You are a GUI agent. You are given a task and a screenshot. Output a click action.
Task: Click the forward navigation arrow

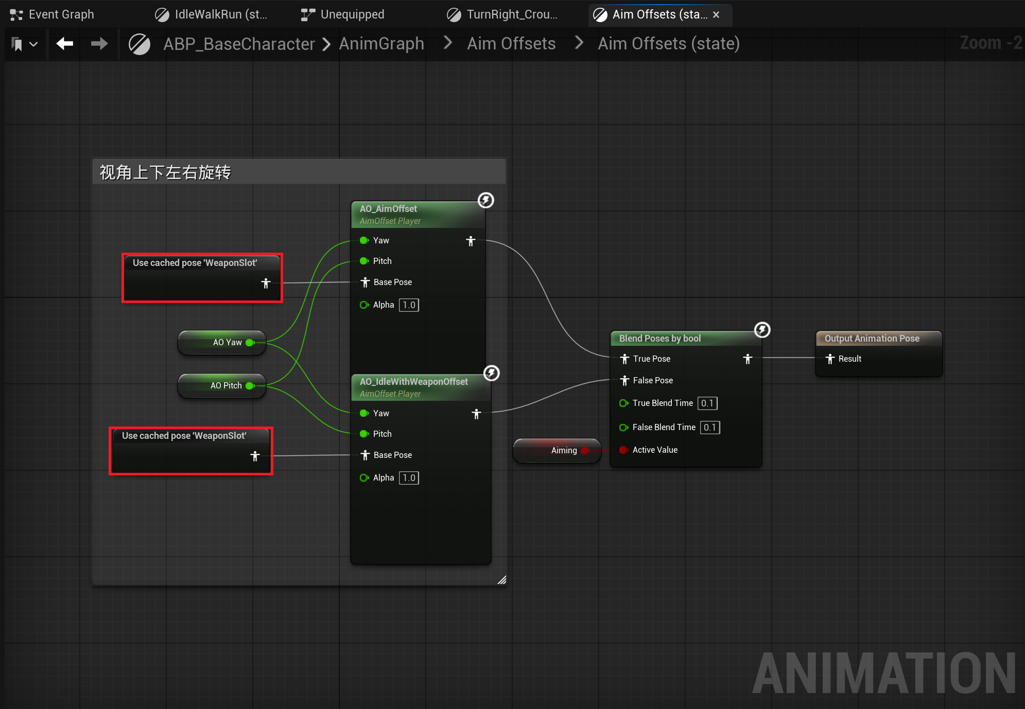pos(99,44)
